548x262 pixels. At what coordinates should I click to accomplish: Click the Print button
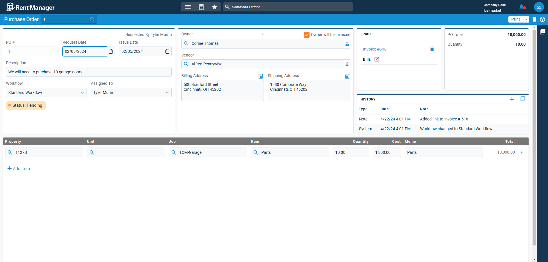[x=515, y=19]
